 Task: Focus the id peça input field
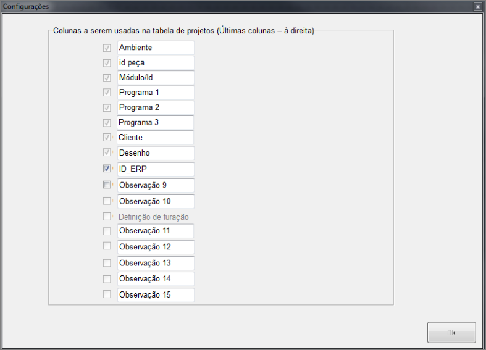point(156,63)
